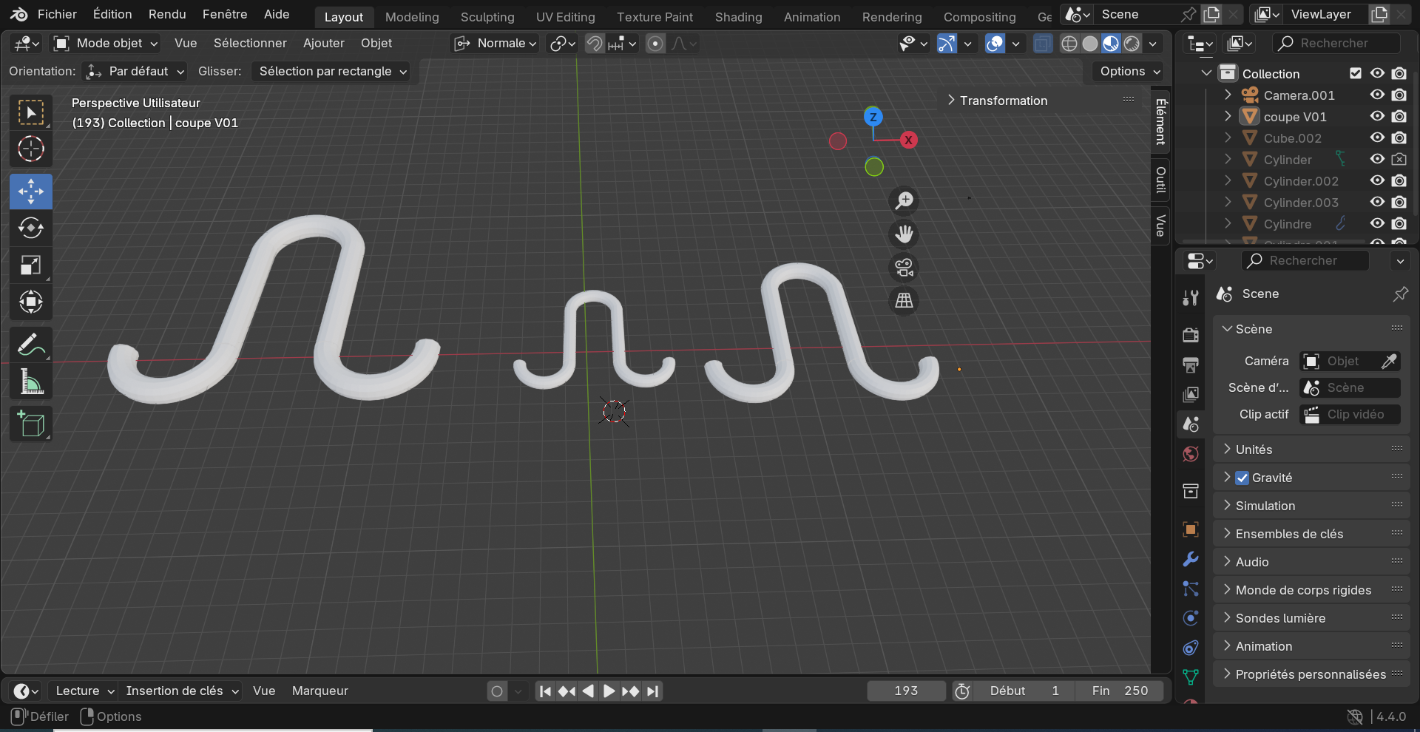The image size is (1420, 732).
Task: Click the 3D Cursor tool
Action: [31, 149]
